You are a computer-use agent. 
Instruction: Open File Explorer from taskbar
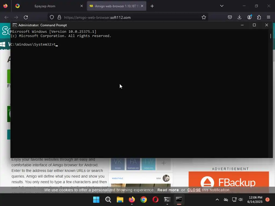coord(120,200)
